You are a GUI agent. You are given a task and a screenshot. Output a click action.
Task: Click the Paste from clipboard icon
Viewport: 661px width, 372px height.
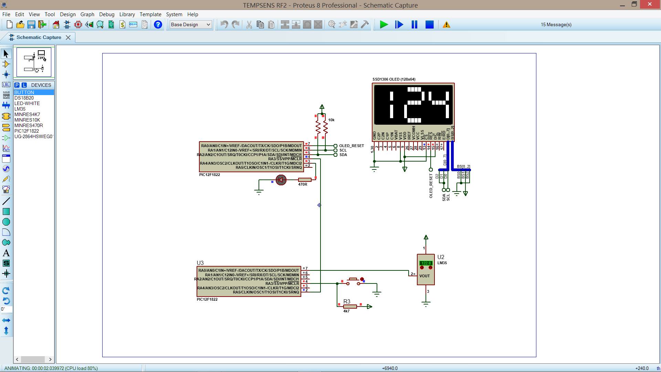(271, 24)
